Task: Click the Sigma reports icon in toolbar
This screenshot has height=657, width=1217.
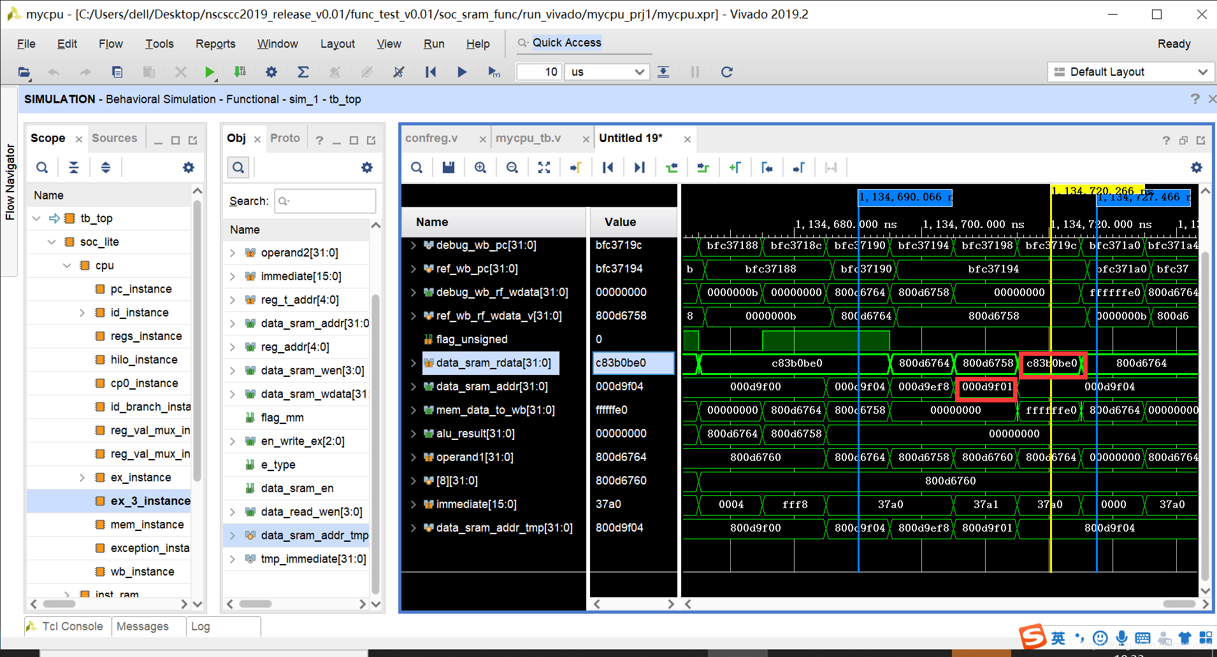Action: point(303,72)
